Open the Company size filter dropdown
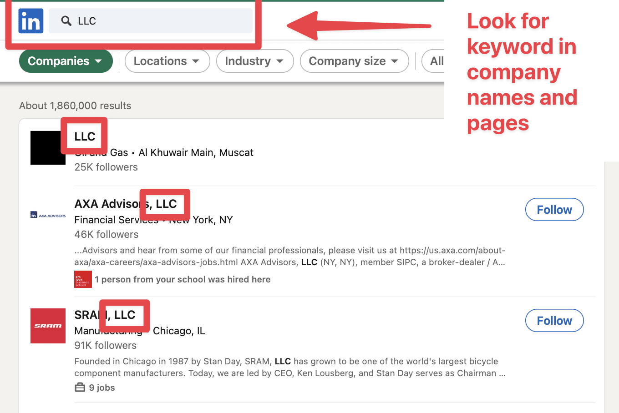This screenshot has height=413, width=619. point(354,61)
